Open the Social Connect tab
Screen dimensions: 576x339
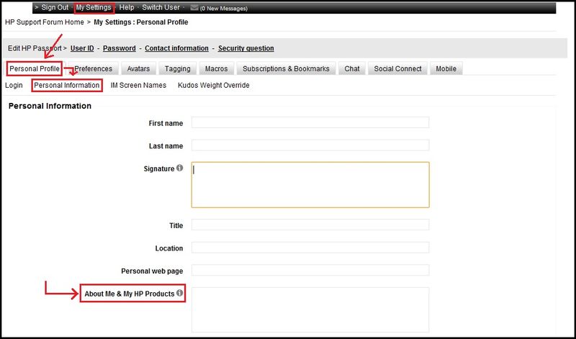coord(398,68)
